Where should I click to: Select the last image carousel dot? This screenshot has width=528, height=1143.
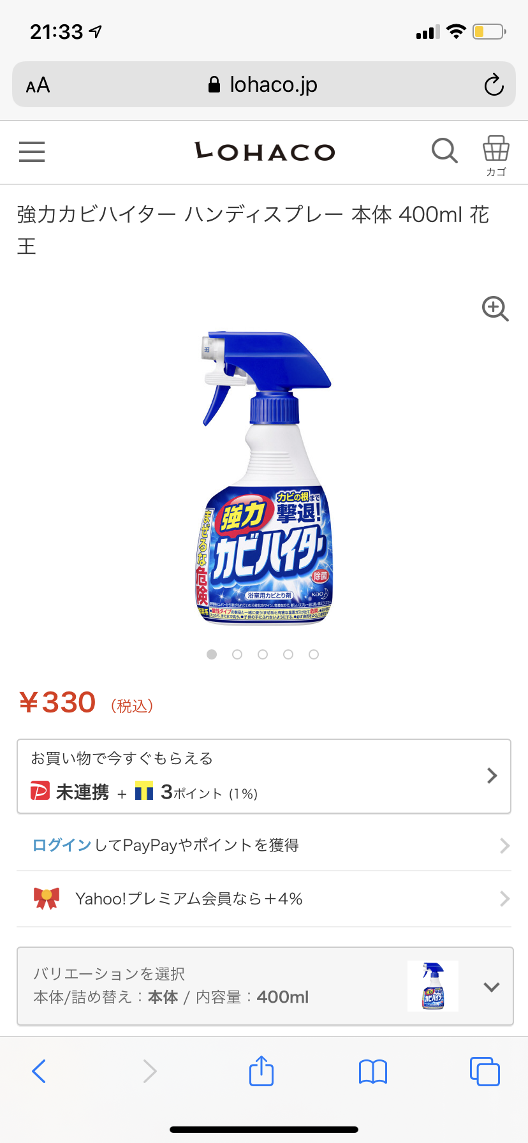click(314, 654)
